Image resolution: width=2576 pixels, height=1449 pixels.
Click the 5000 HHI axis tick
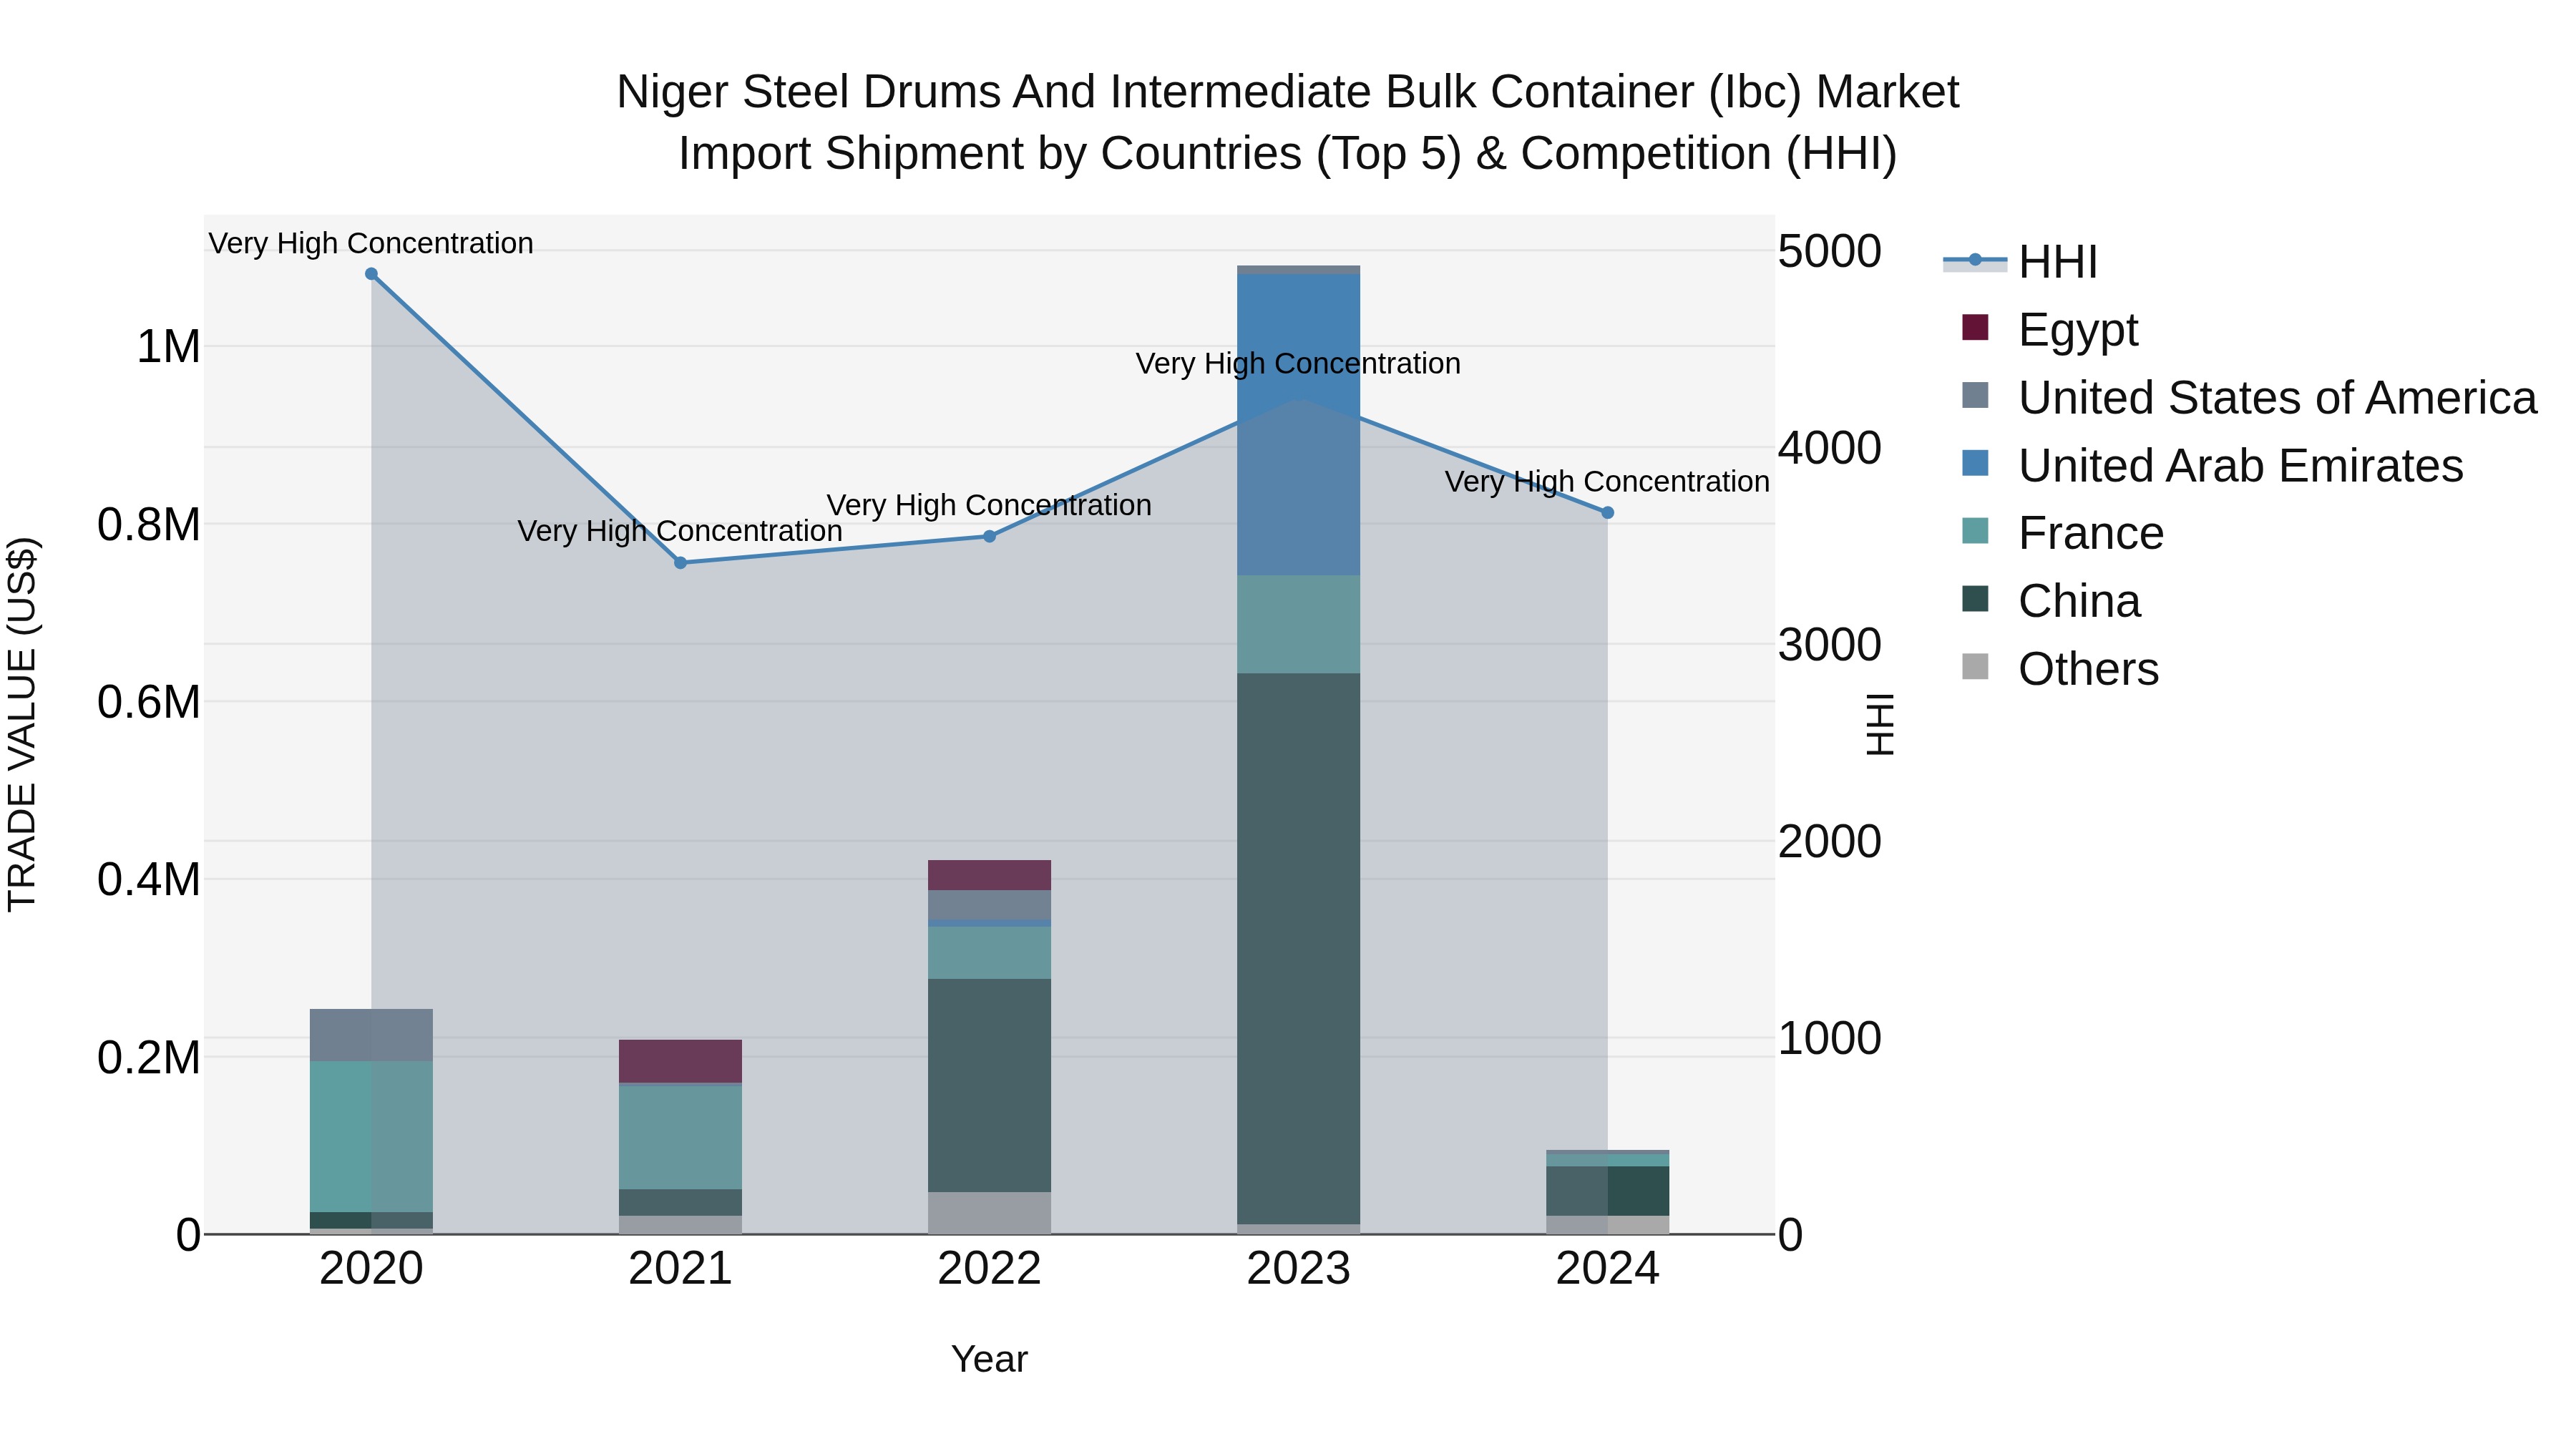1830,252
